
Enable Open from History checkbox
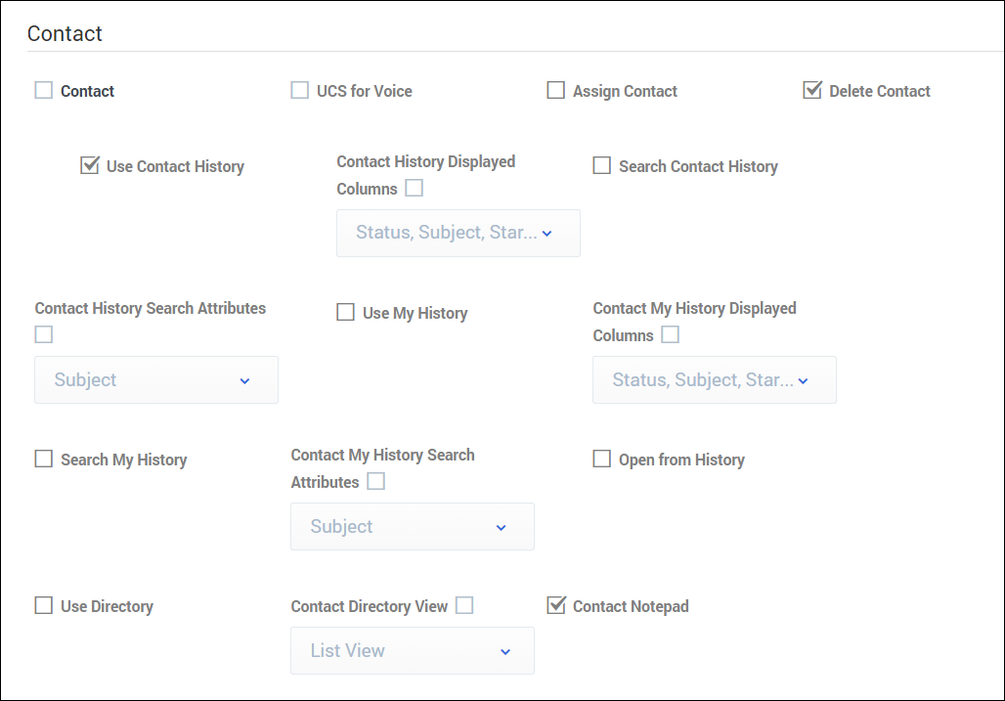[x=602, y=460]
